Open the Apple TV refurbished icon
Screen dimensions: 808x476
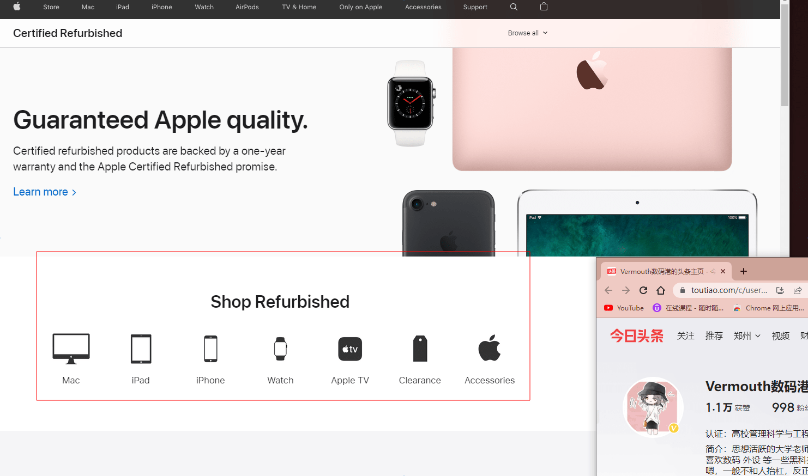click(350, 349)
